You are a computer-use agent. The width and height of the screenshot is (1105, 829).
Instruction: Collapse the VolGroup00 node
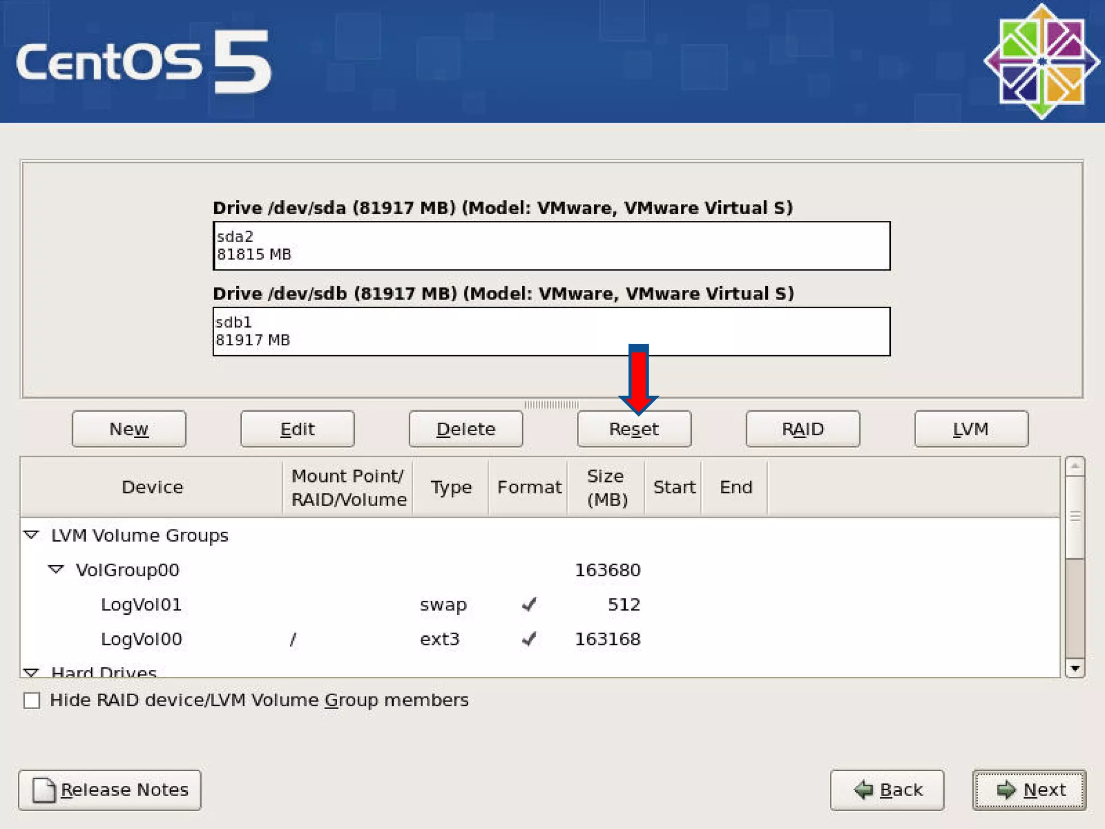56,569
